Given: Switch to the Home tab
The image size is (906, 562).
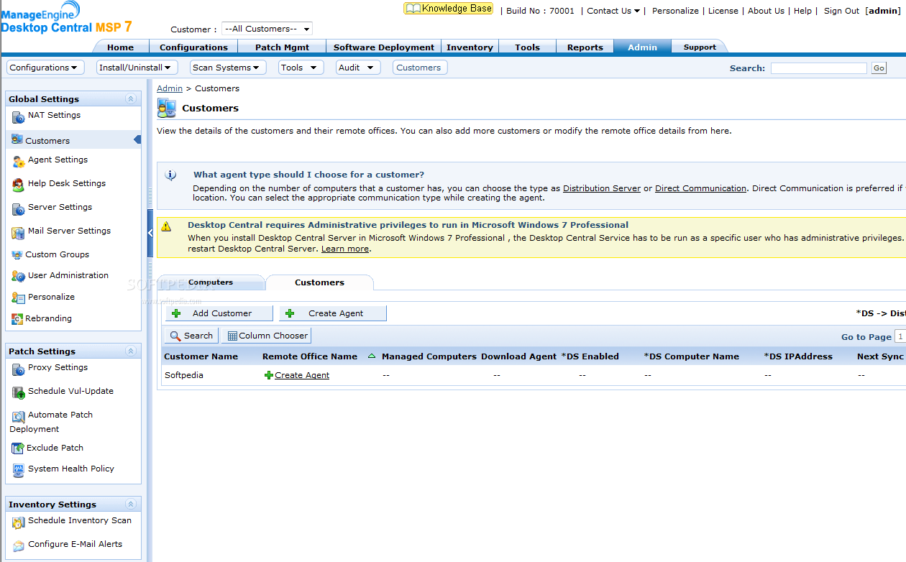Looking at the screenshot, I should point(120,47).
